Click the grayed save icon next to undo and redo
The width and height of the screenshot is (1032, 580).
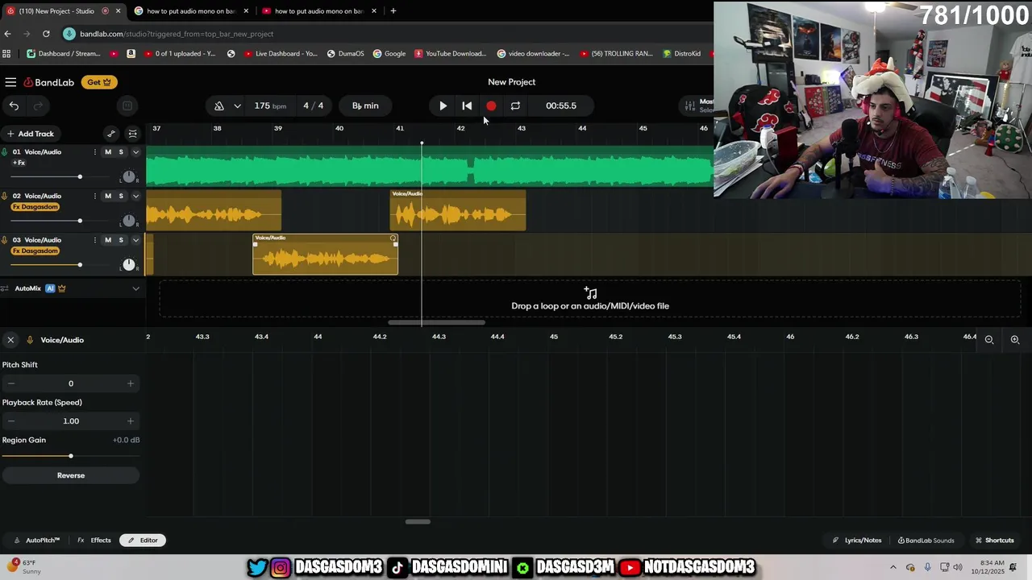[x=127, y=106]
